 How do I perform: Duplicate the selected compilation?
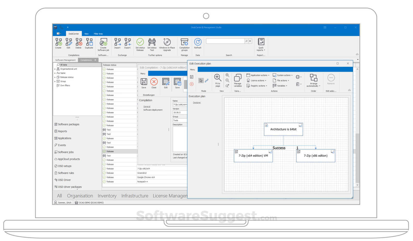pyautogui.click(x=89, y=44)
